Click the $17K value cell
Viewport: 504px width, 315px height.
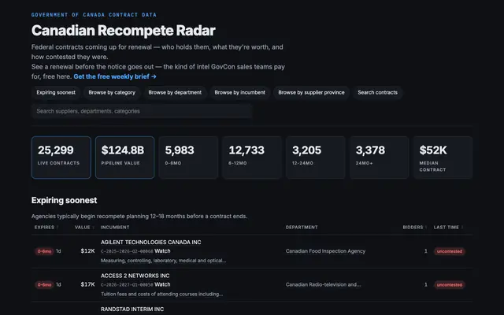click(87, 284)
